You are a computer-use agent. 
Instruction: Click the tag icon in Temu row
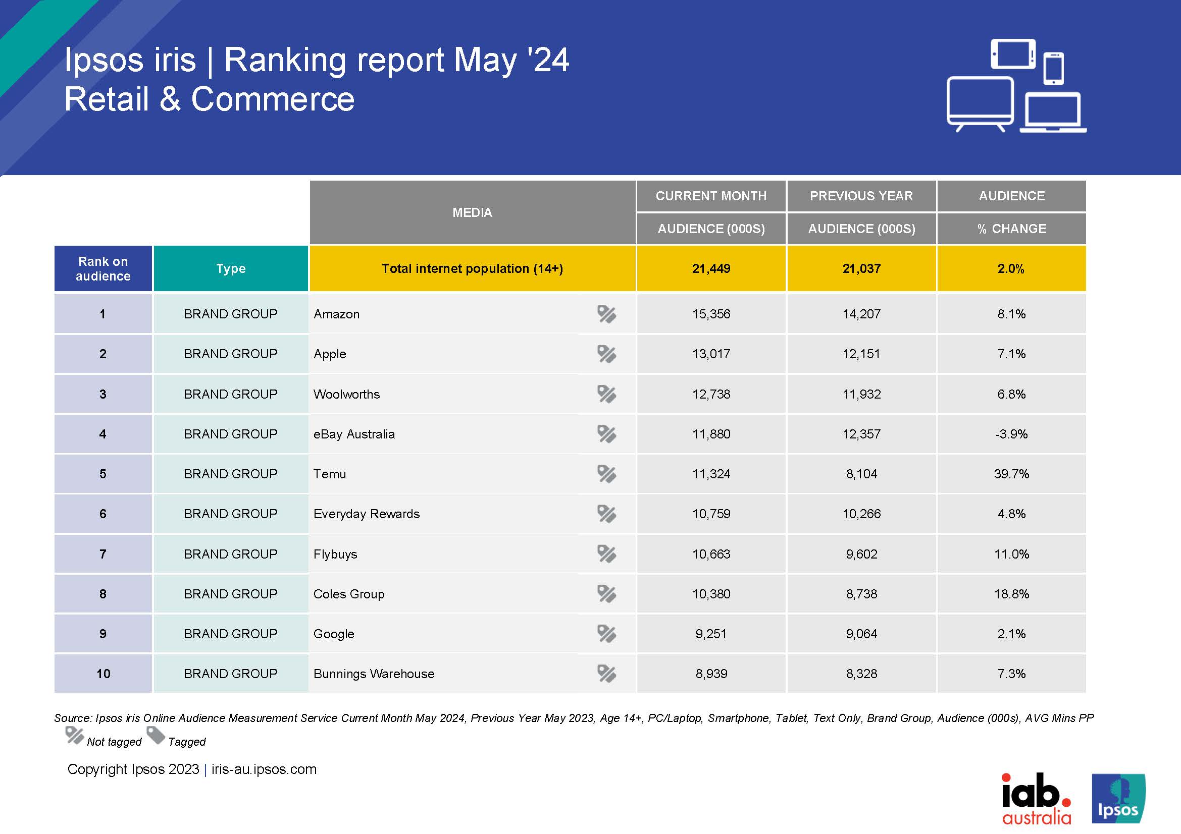click(x=606, y=474)
